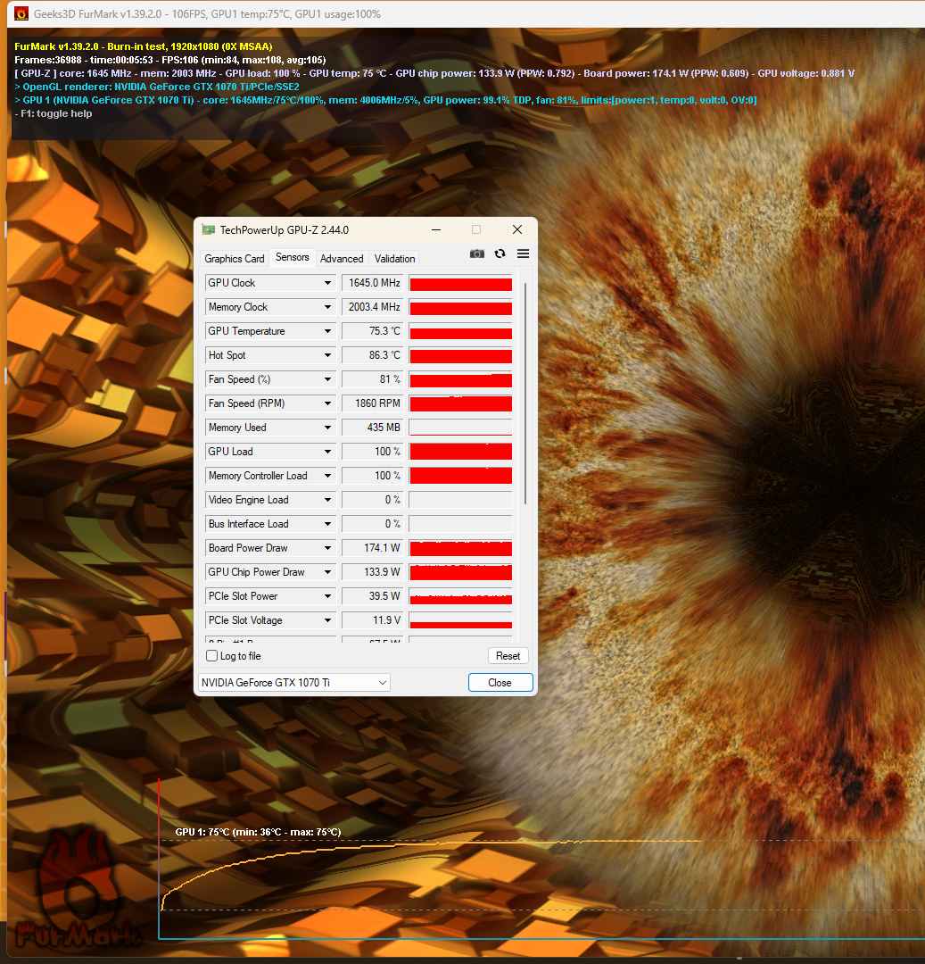The height and width of the screenshot is (964, 925).
Task: Close GPU-Z with the title bar X
Action: (517, 230)
